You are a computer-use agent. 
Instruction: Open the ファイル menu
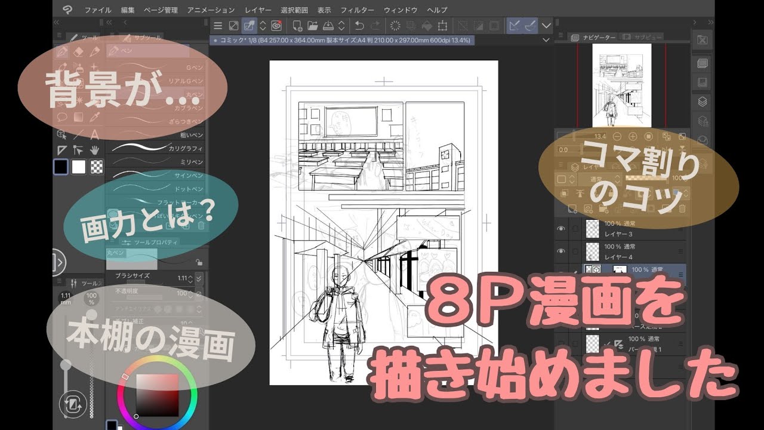pyautogui.click(x=98, y=10)
